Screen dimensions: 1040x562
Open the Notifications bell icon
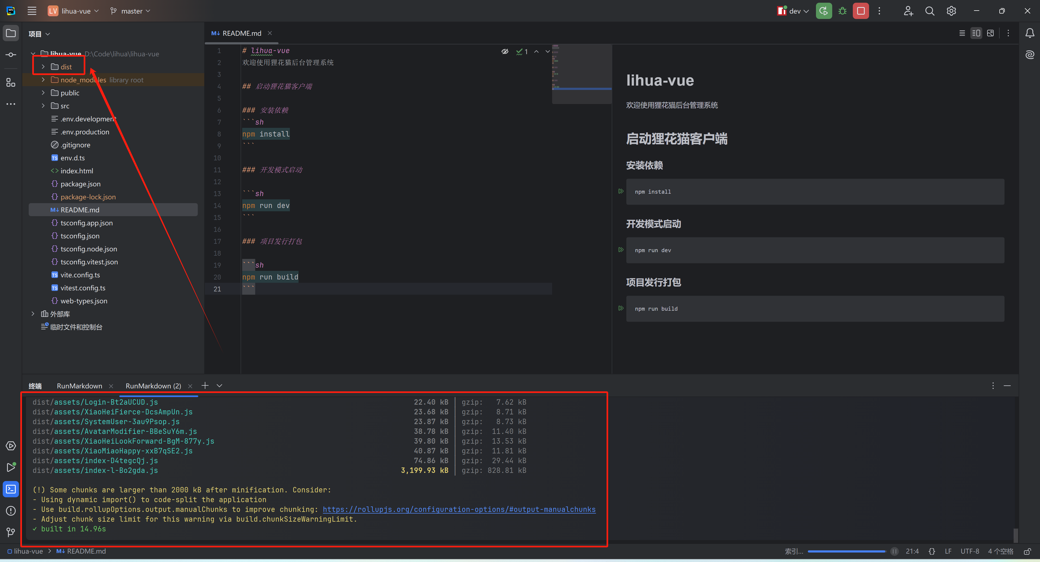coord(1029,33)
